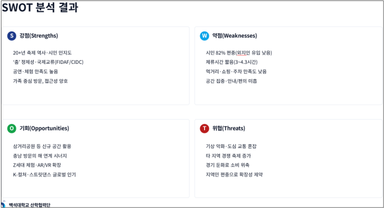Click the 기회(Opportunities) heading

coord(44,128)
